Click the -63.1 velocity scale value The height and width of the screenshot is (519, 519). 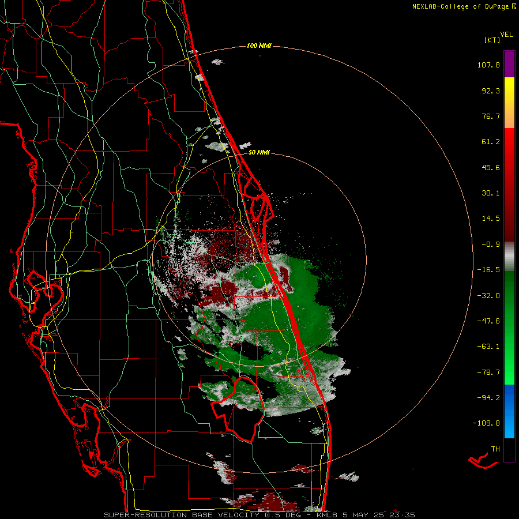click(488, 347)
